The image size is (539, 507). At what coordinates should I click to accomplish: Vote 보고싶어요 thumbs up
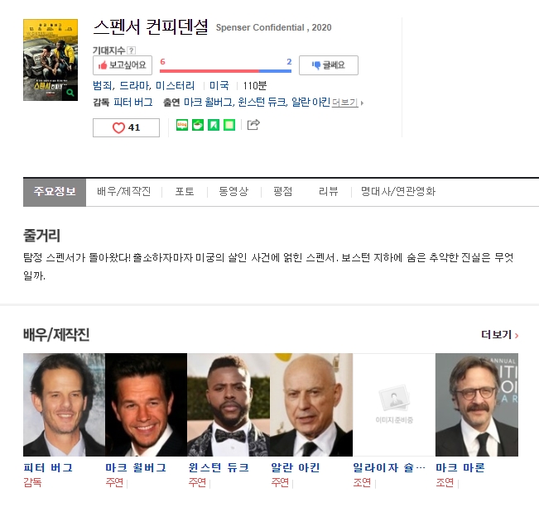pyautogui.click(x=122, y=65)
